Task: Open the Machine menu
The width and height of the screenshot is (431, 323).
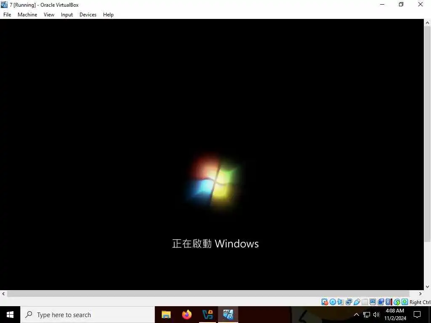Action: [27, 15]
